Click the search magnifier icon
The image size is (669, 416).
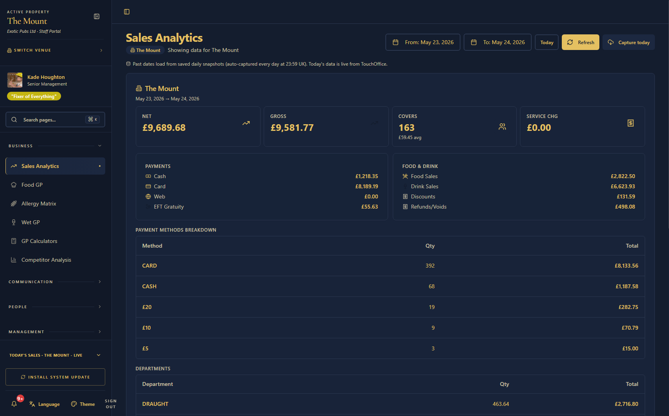[14, 120]
